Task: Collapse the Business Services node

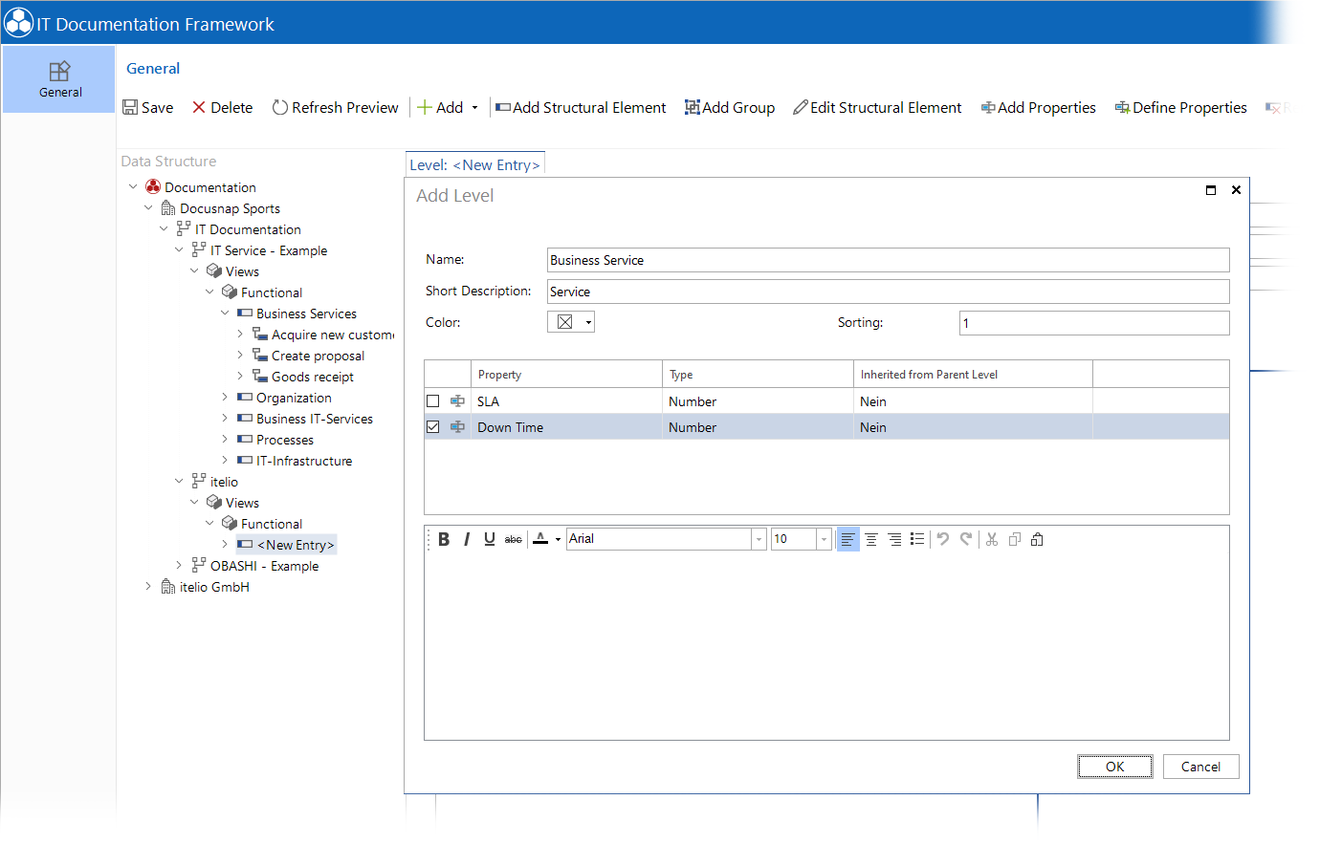Action: (225, 313)
